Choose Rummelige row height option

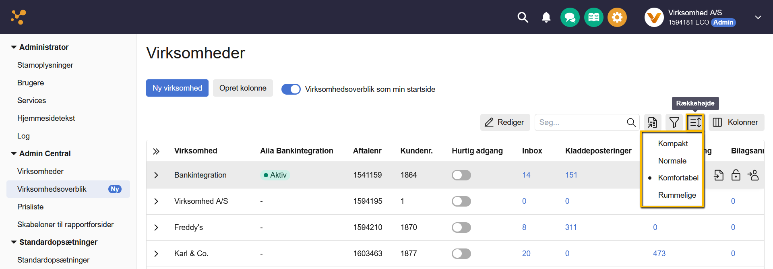coord(677,195)
